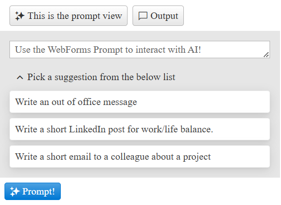This screenshot has height=205, width=281.
Task: Pick the short email to a colleague suggestion
Action: (x=140, y=157)
